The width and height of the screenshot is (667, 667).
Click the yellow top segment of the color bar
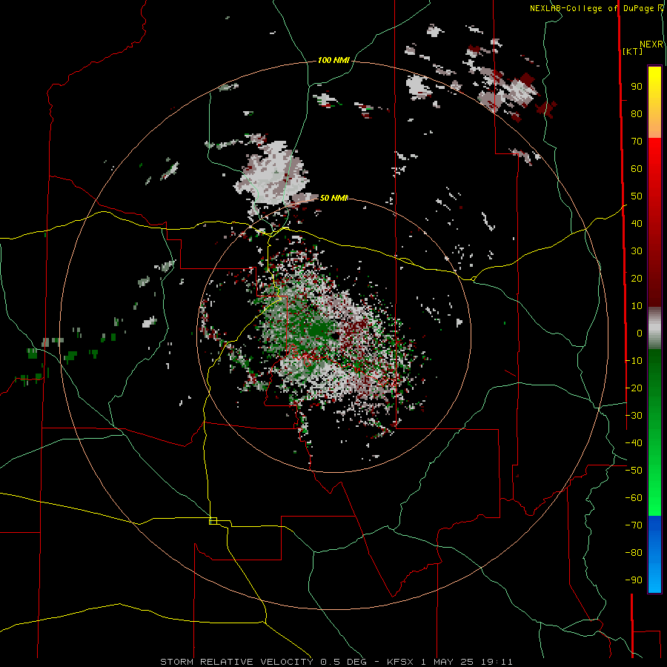[654, 102]
